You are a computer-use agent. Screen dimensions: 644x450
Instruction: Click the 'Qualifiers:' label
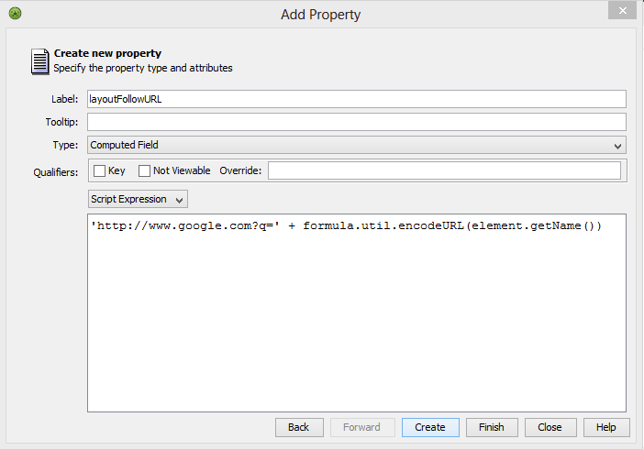pyautogui.click(x=56, y=172)
